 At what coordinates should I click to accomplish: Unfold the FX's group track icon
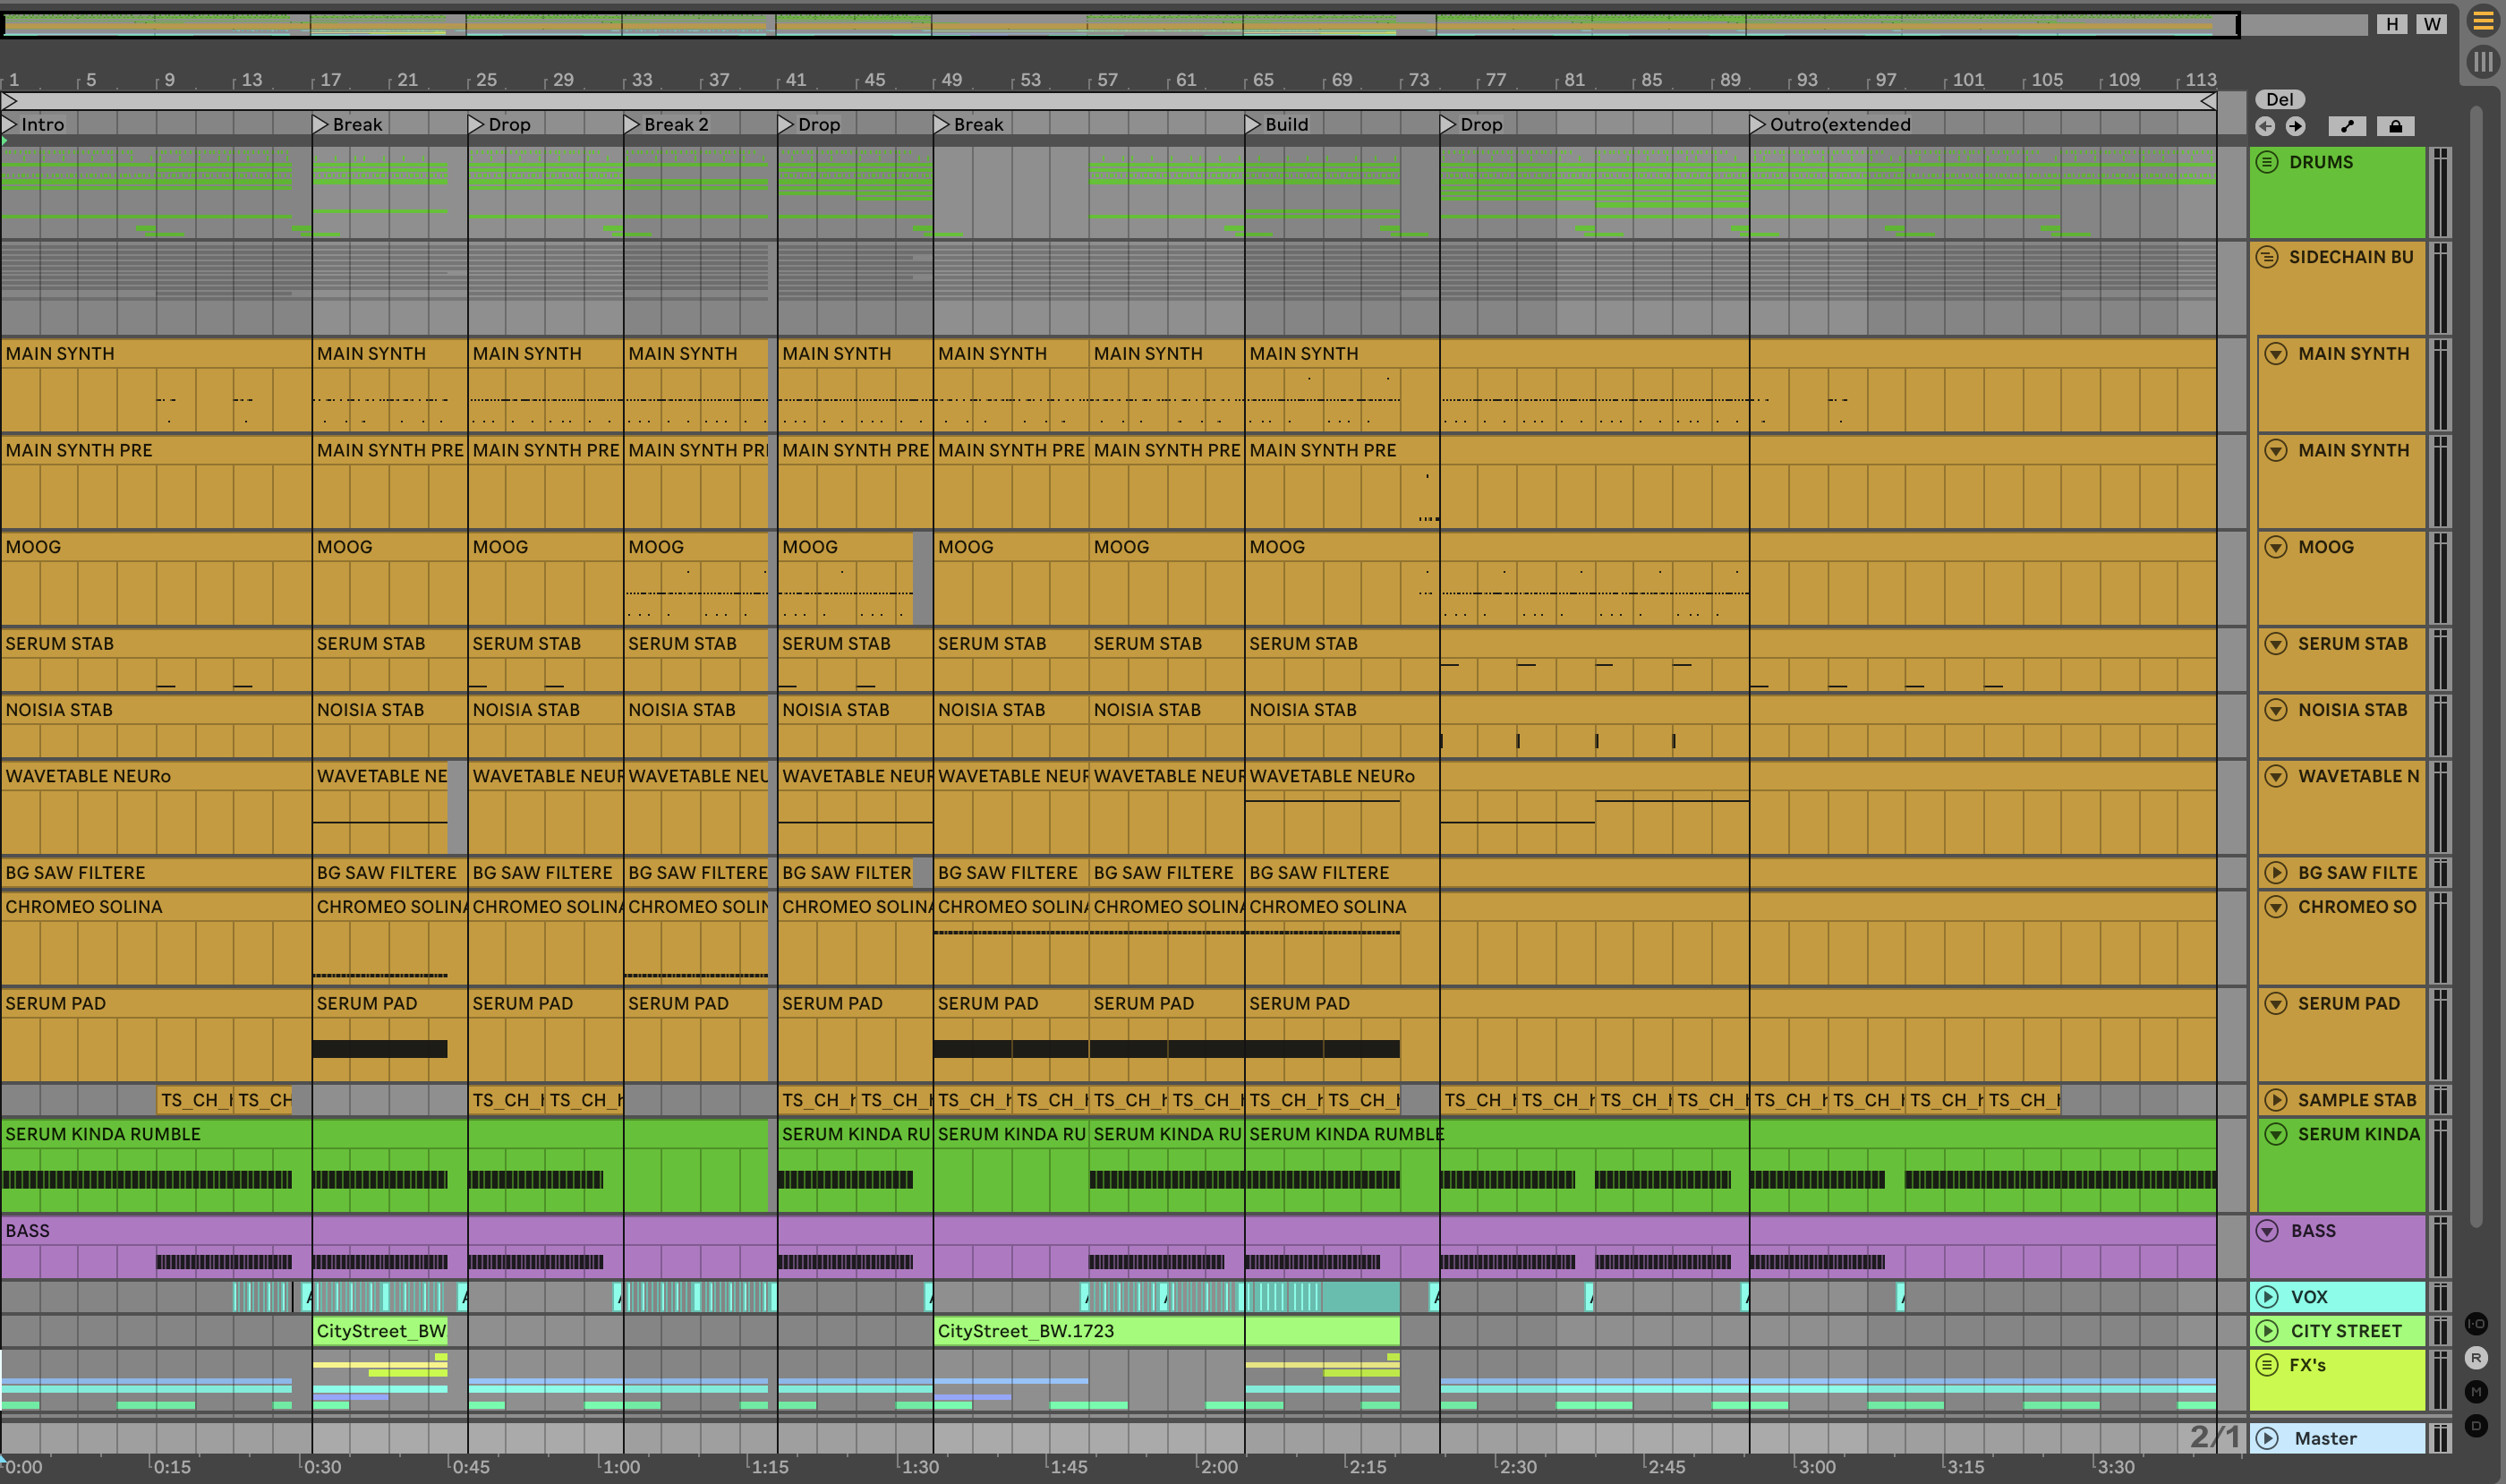tap(2267, 1365)
